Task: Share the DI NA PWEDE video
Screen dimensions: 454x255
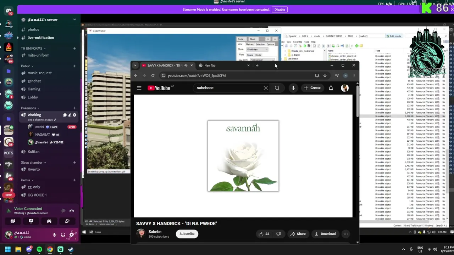Action: (x=298, y=234)
